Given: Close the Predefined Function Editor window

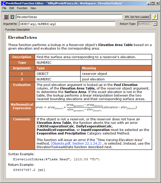Looking at the screenshot, I should pyautogui.click(x=157, y=3).
